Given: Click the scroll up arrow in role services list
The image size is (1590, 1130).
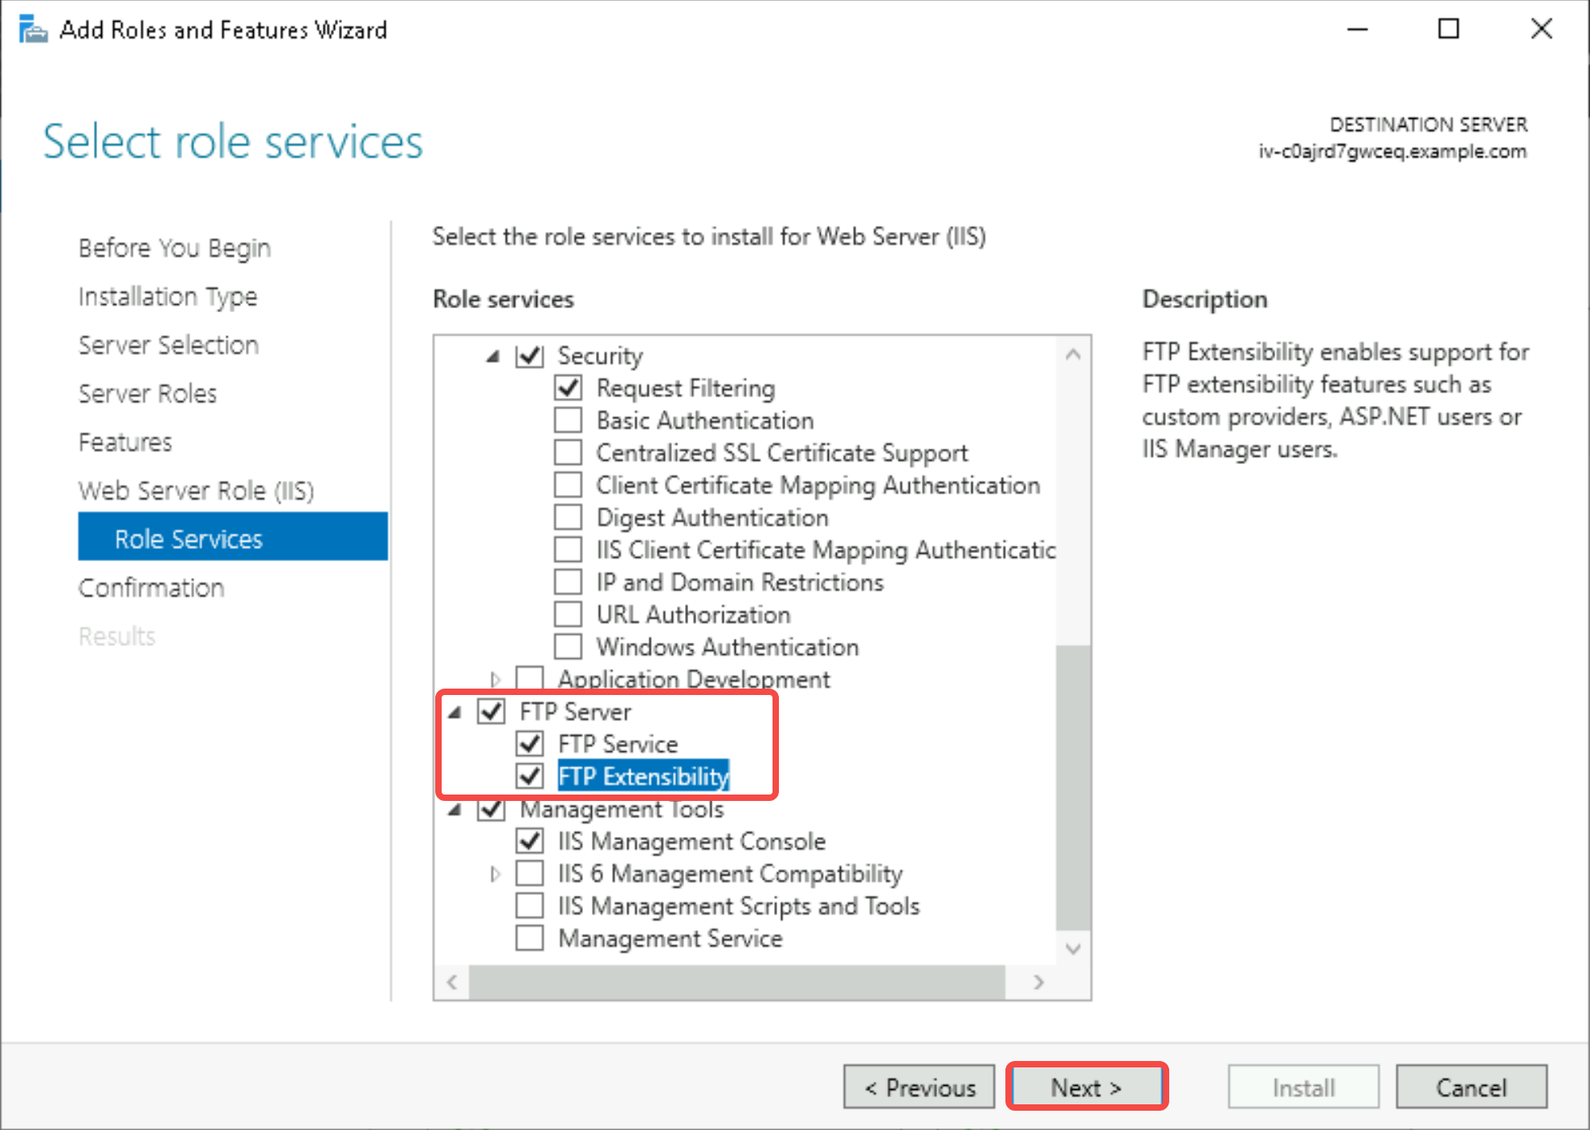Looking at the screenshot, I should (1073, 354).
